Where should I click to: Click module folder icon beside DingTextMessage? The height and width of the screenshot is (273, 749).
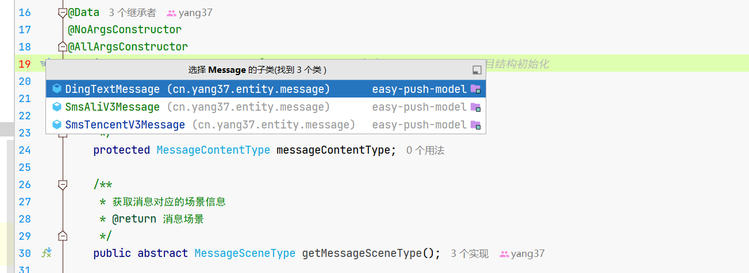coord(475,89)
